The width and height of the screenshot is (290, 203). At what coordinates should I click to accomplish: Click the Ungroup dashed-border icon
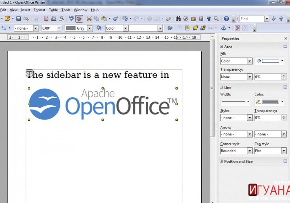(237, 28)
